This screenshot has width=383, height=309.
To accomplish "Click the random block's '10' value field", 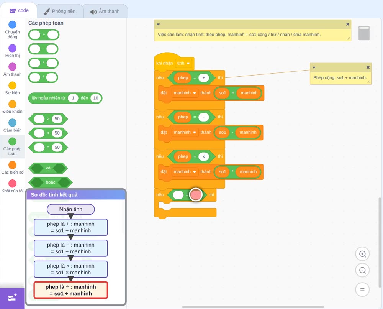I will (96, 98).
